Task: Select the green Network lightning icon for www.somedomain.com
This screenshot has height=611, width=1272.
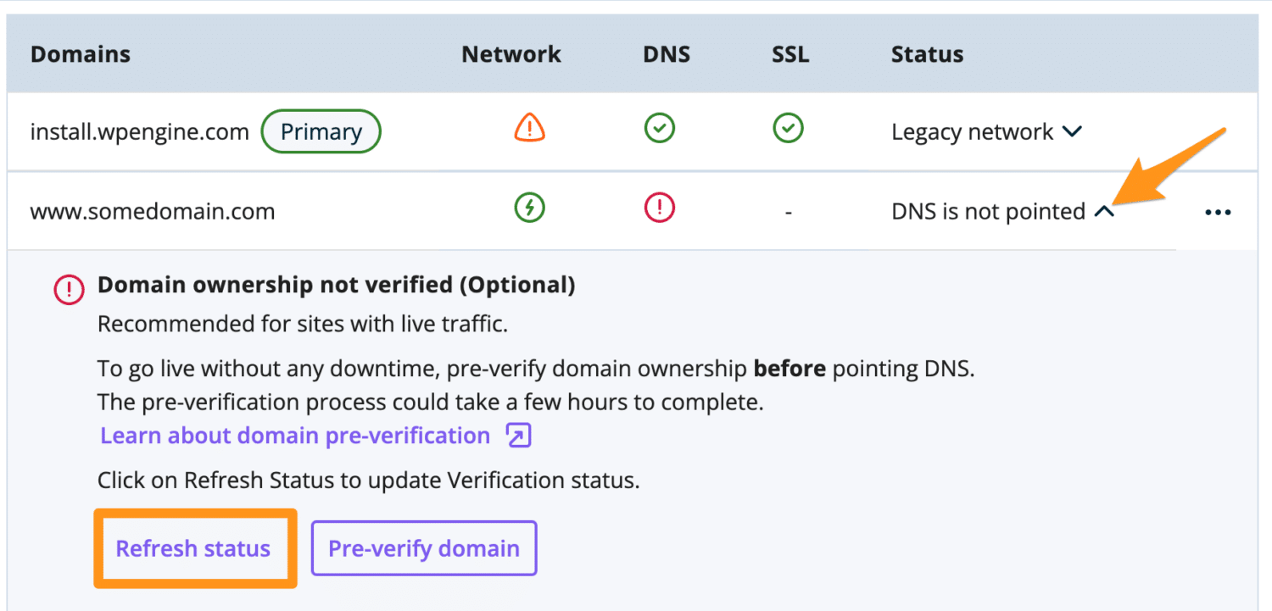Action: (528, 208)
